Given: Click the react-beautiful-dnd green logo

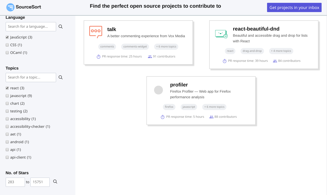Looking at the screenshot, I should 222,34.
